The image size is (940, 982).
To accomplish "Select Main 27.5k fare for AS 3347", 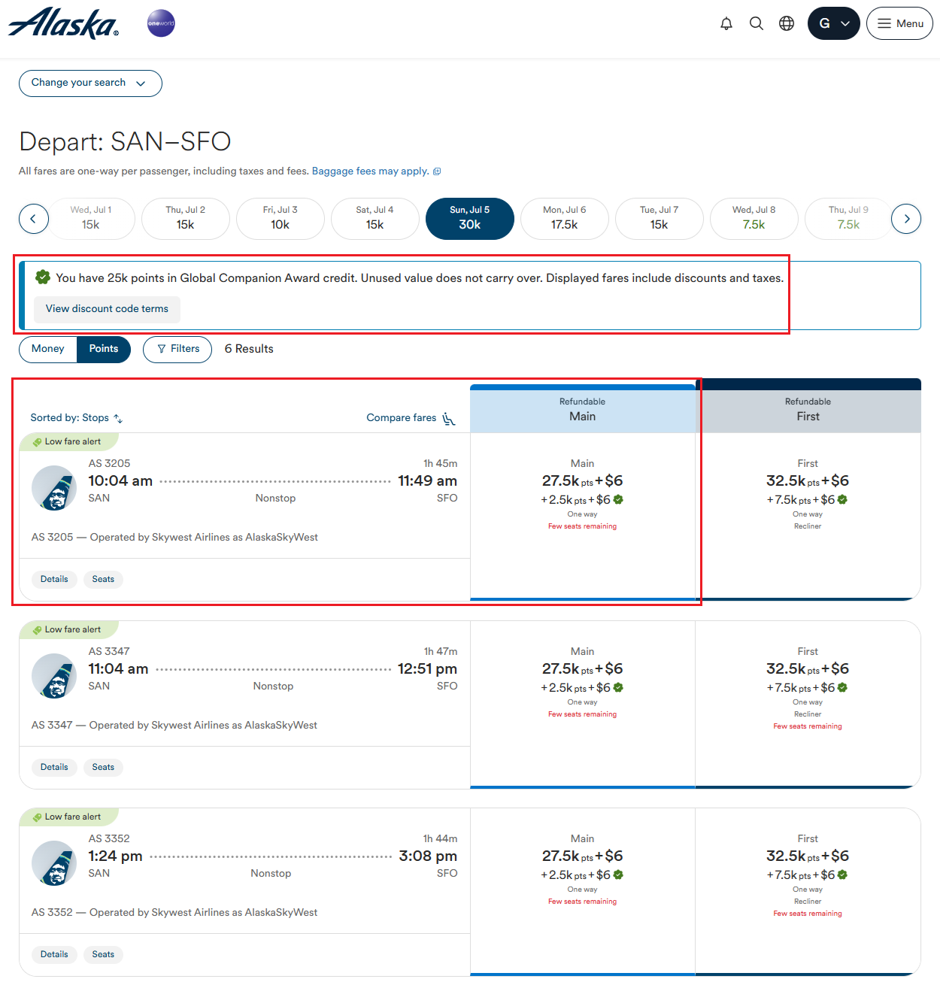I will point(583,705).
